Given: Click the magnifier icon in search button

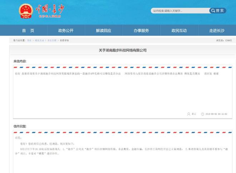Looking at the screenshot, I should pyautogui.click(x=213, y=11).
